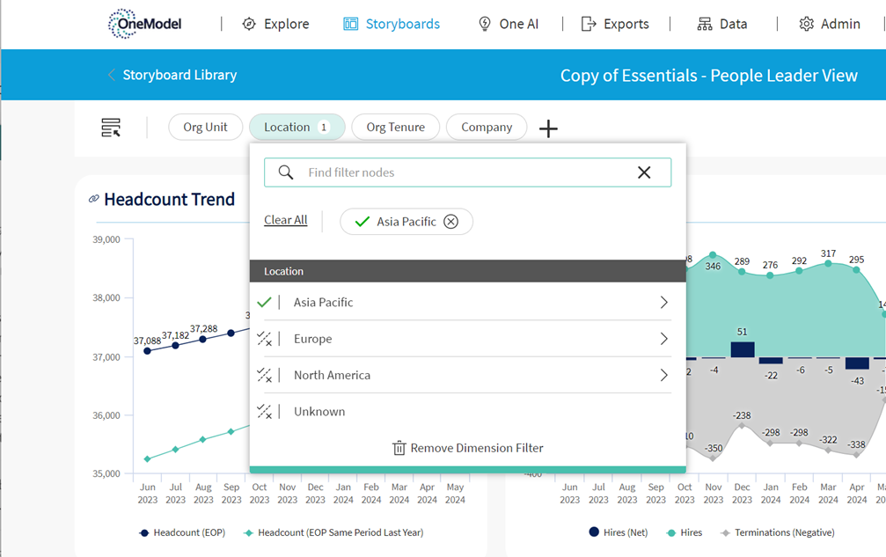Open the filter list icon beside Org Unit
The image size is (886, 557).
(111, 128)
